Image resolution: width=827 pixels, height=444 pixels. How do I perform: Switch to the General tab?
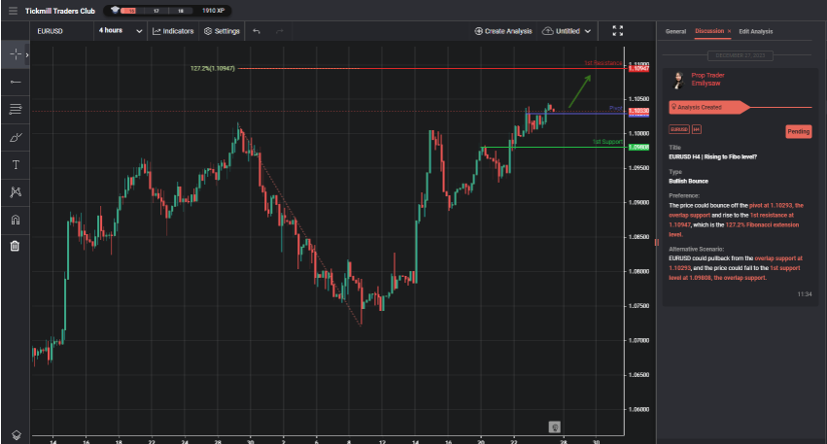point(675,32)
